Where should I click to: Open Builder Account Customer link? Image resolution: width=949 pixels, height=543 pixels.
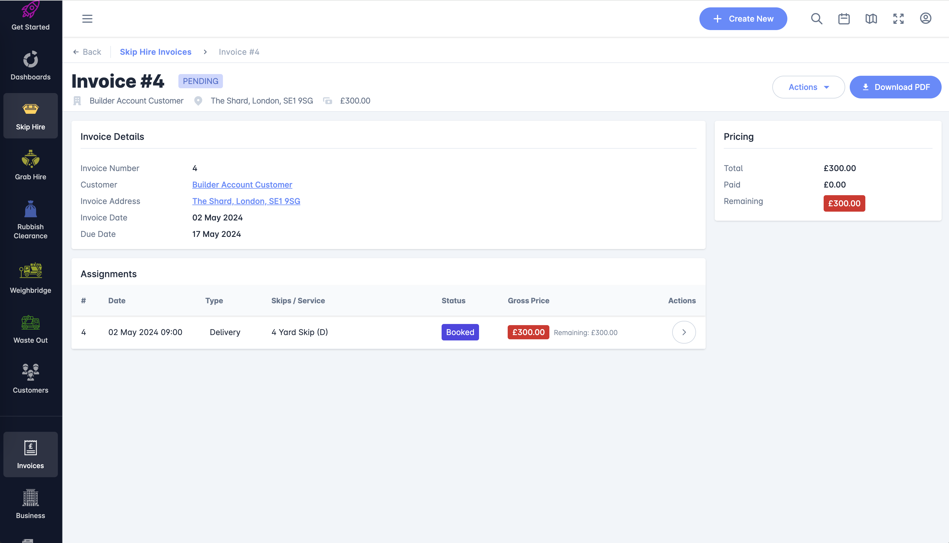point(242,185)
